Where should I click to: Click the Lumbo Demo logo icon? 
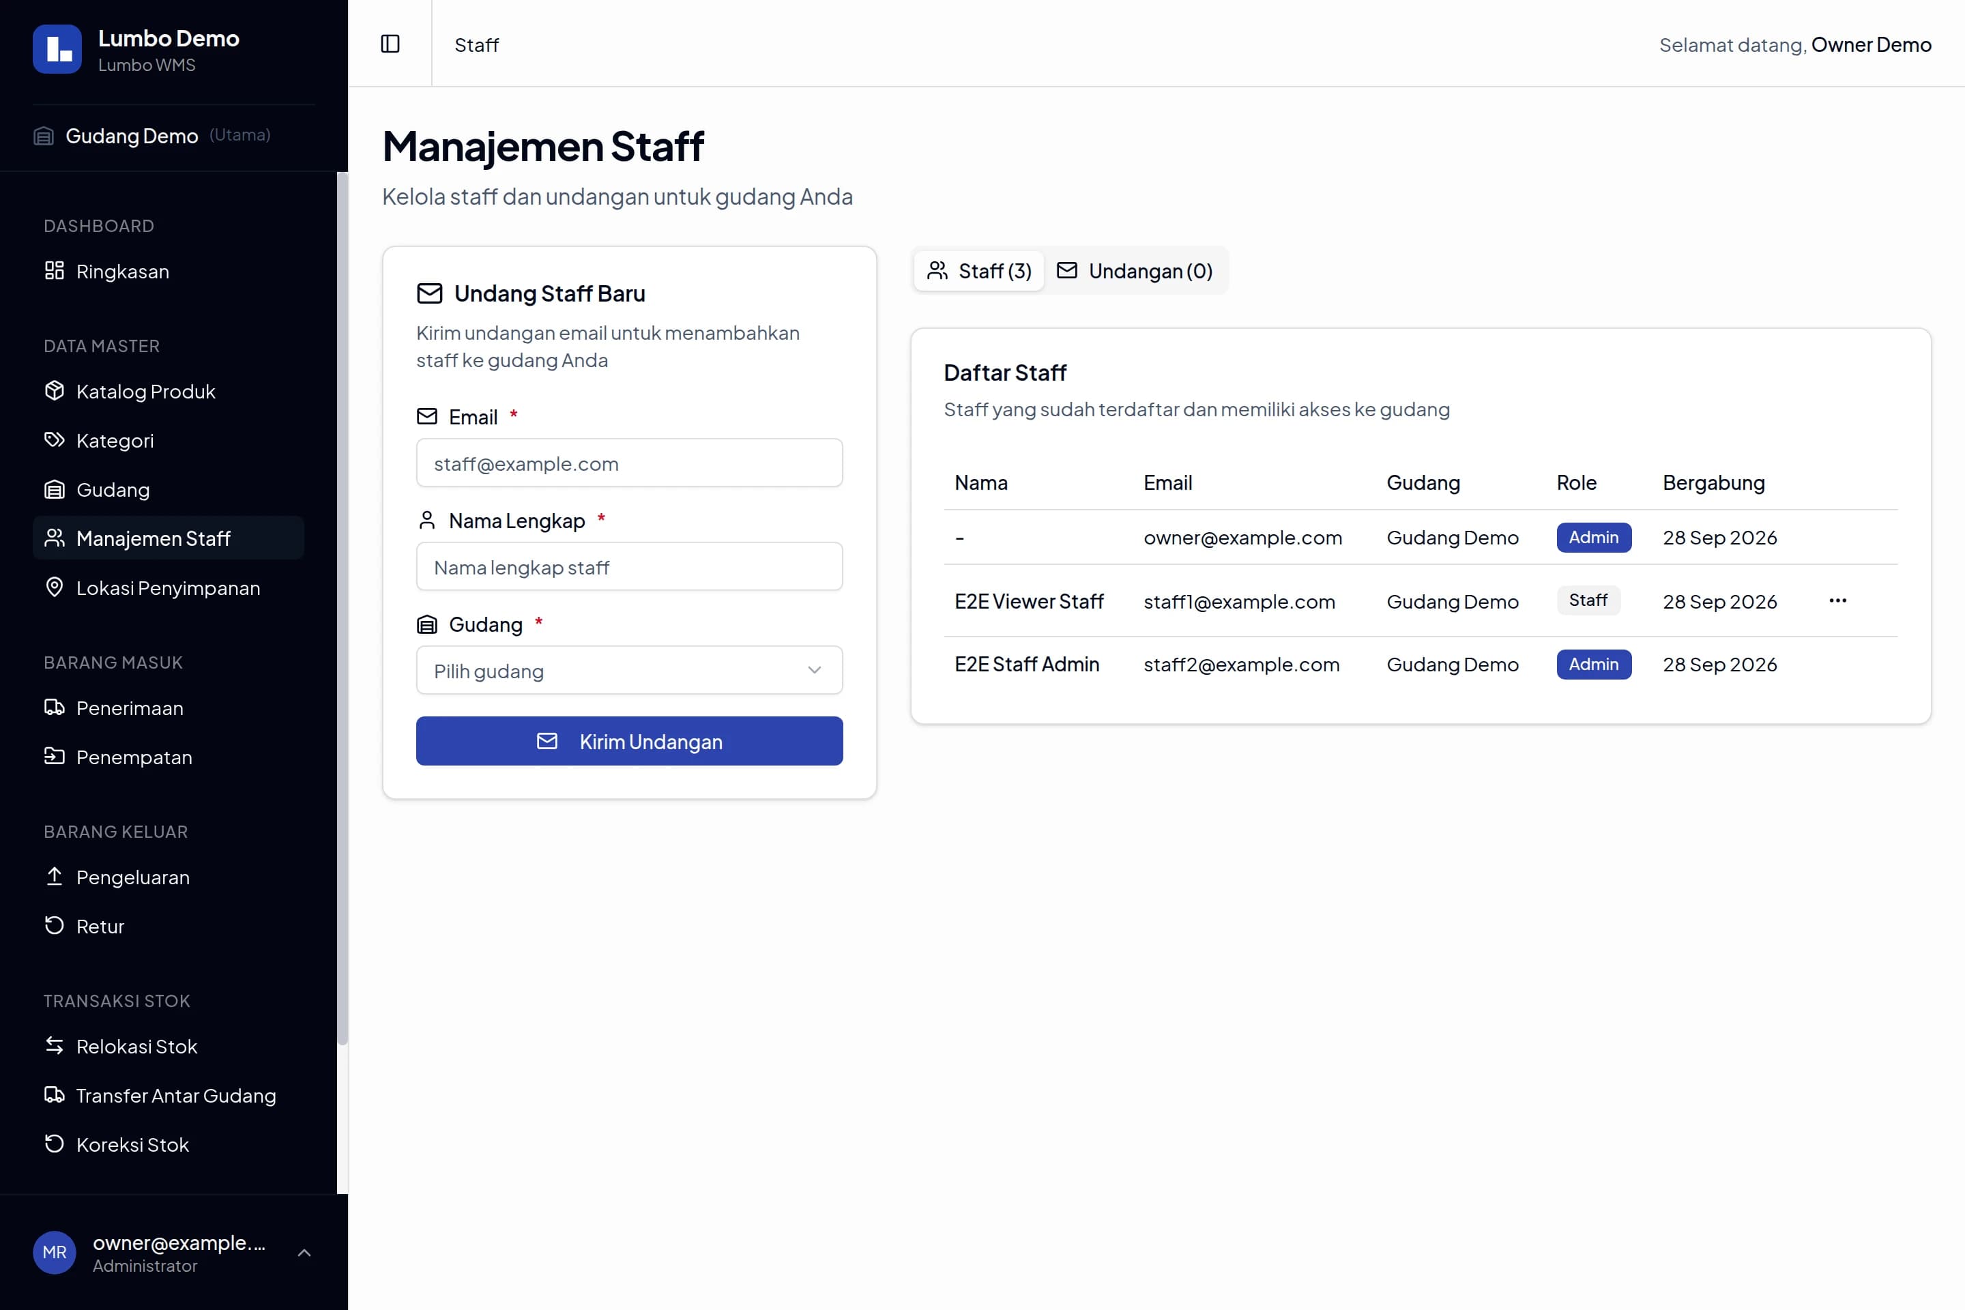(x=57, y=49)
